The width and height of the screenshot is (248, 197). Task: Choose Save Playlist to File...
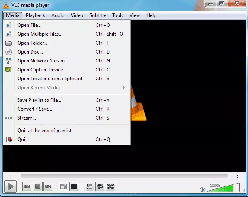pyautogui.click(x=67, y=100)
